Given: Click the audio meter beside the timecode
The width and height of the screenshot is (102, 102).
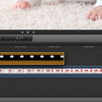Looking at the screenshot, I should click(30, 39).
